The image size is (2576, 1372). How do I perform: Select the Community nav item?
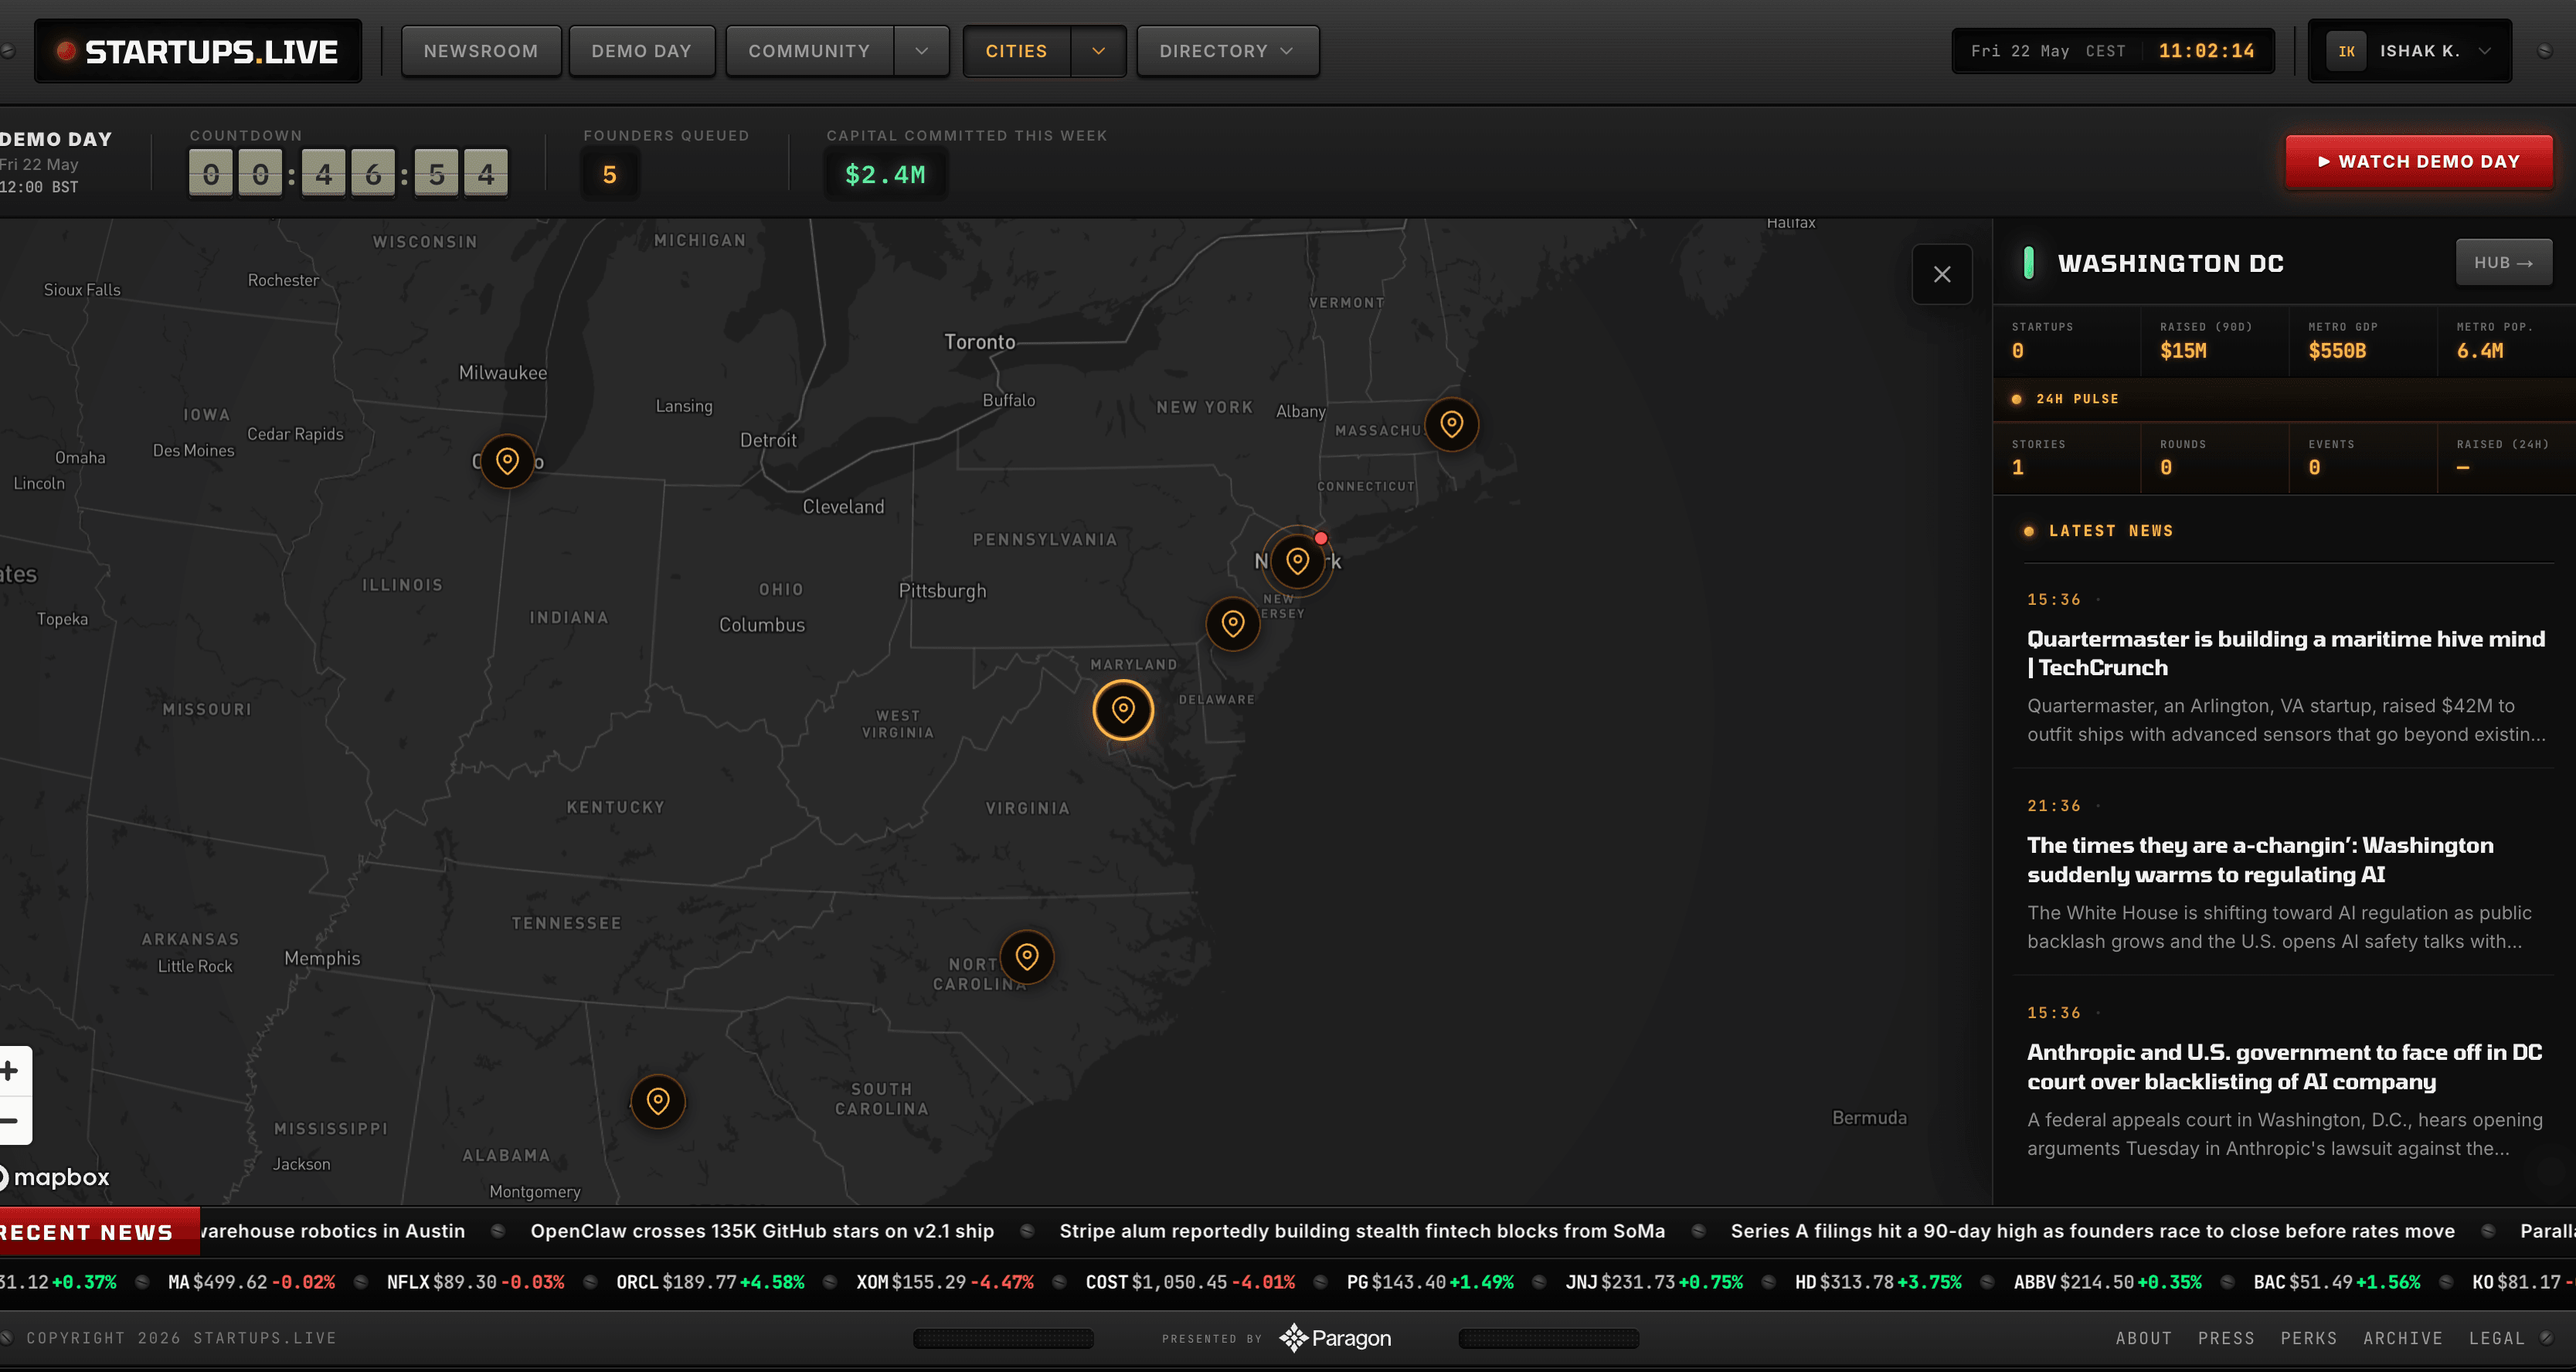pyautogui.click(x=809, y=51)
